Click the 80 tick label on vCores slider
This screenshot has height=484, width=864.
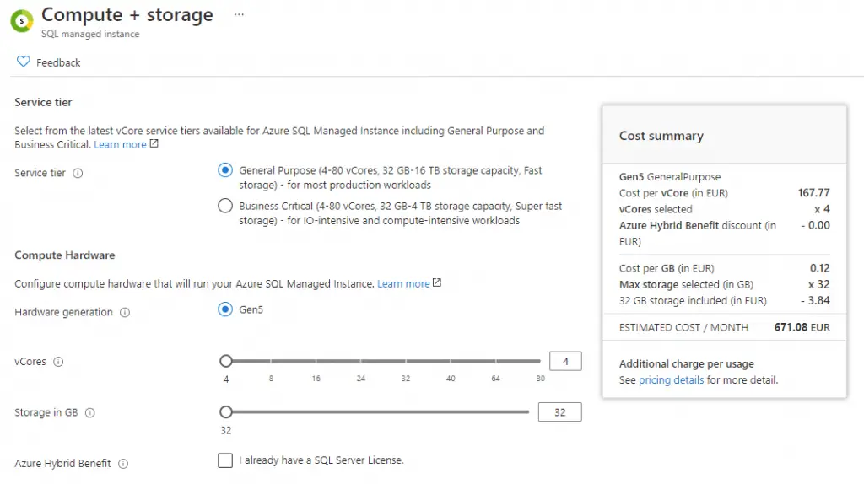541,379
